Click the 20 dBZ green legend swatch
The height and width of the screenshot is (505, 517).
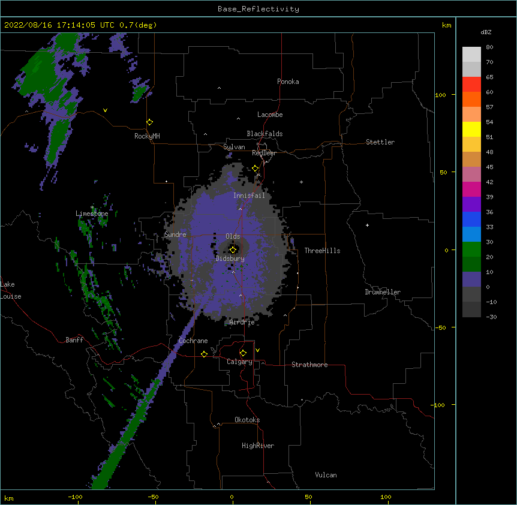(471, 250)
